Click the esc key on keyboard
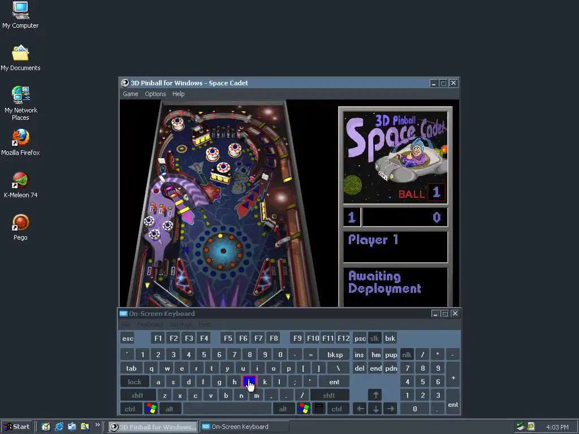 (128, 338)
